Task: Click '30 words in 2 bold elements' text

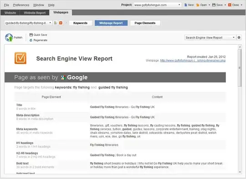Action: coord(35,167)
